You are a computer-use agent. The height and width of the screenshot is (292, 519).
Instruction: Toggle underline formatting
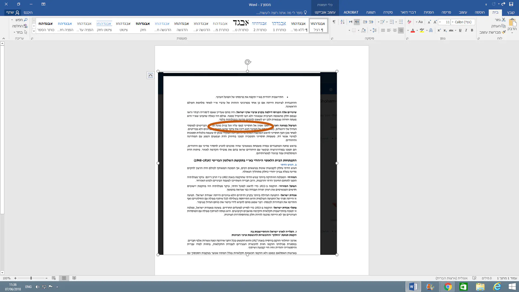(460, 30)
